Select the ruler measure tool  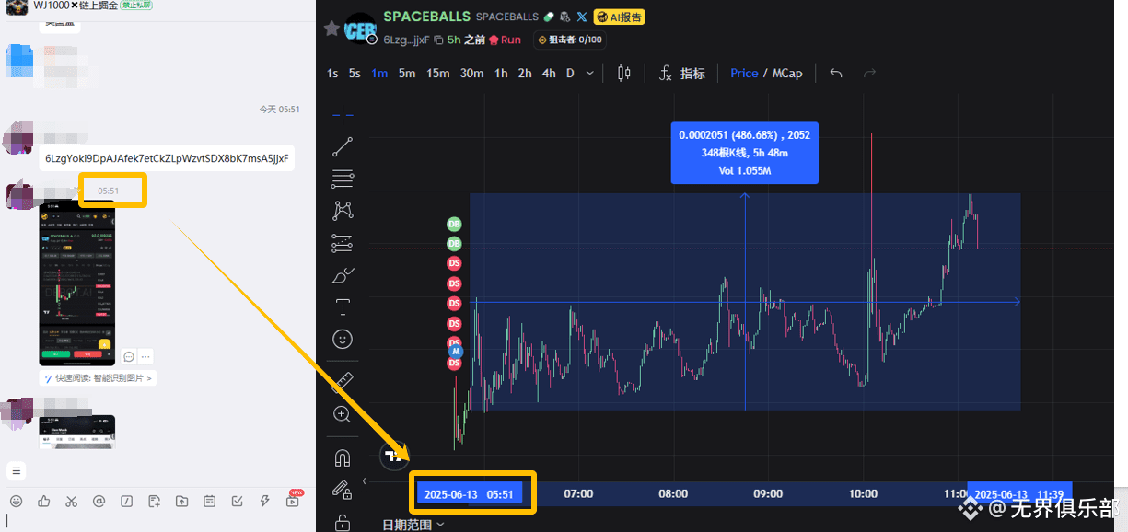coord(343,381)
